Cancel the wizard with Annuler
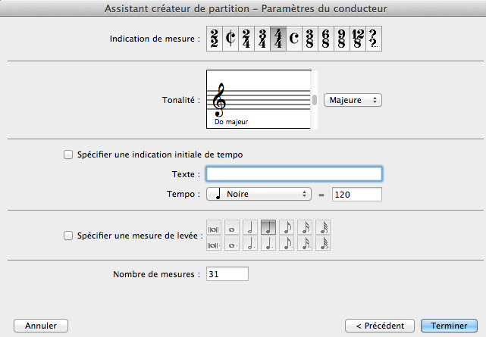The height and width of the screenshot is (337, 486). (41, 325)
